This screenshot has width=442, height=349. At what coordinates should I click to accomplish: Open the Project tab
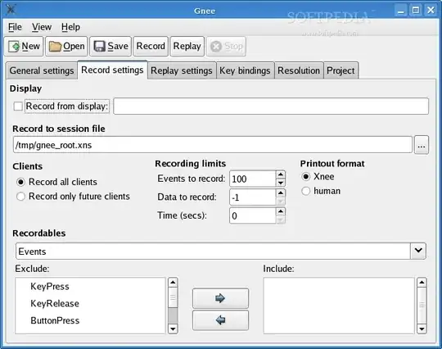(341, 70)
